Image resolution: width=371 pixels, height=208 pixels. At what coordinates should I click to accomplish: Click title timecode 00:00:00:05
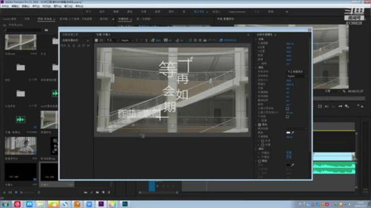coord(230,41)
